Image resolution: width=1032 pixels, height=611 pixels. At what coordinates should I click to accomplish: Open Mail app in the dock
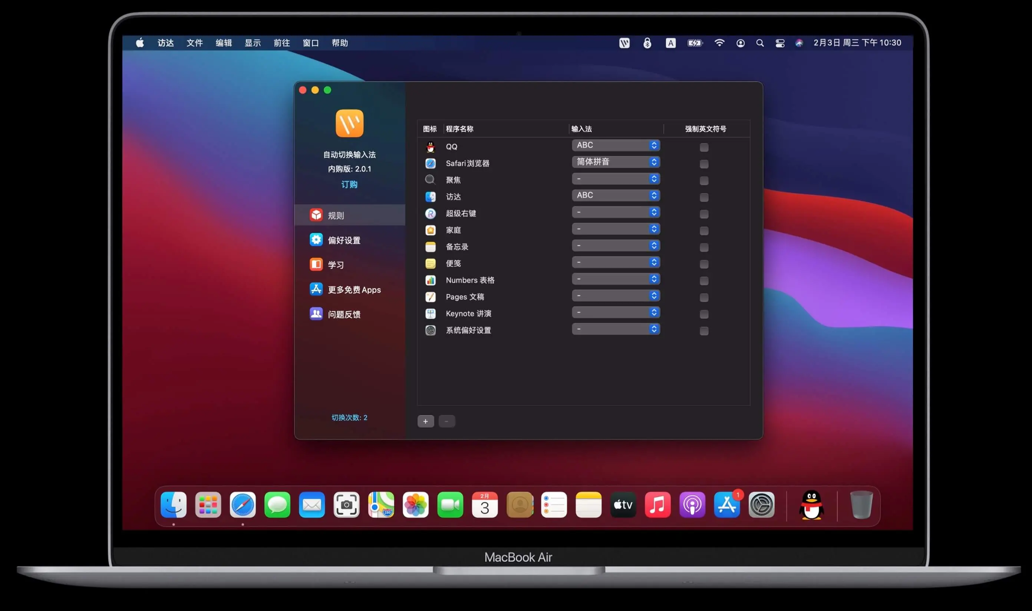tap(311, 505)
